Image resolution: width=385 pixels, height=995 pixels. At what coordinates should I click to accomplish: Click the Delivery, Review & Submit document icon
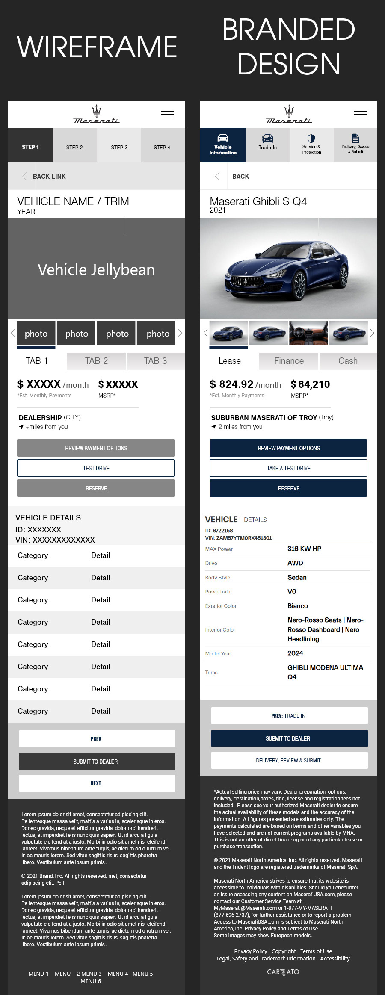click(355, 138)
